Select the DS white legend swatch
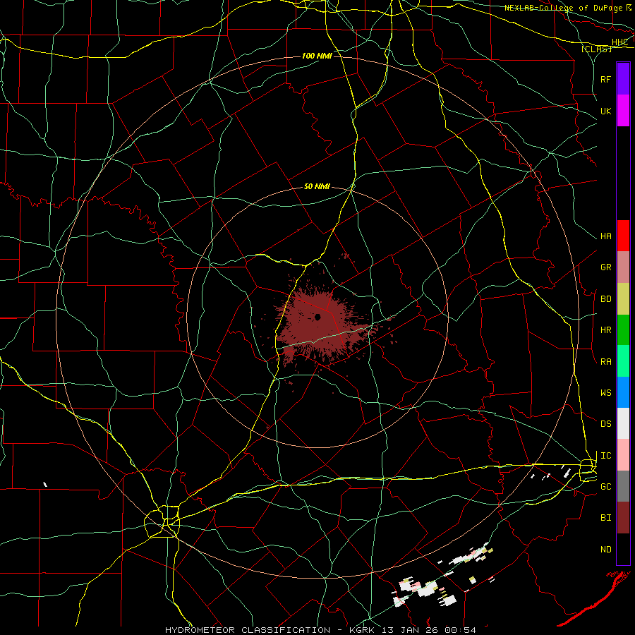The width and height of the screenshot is (635, 635). [623, 423]
